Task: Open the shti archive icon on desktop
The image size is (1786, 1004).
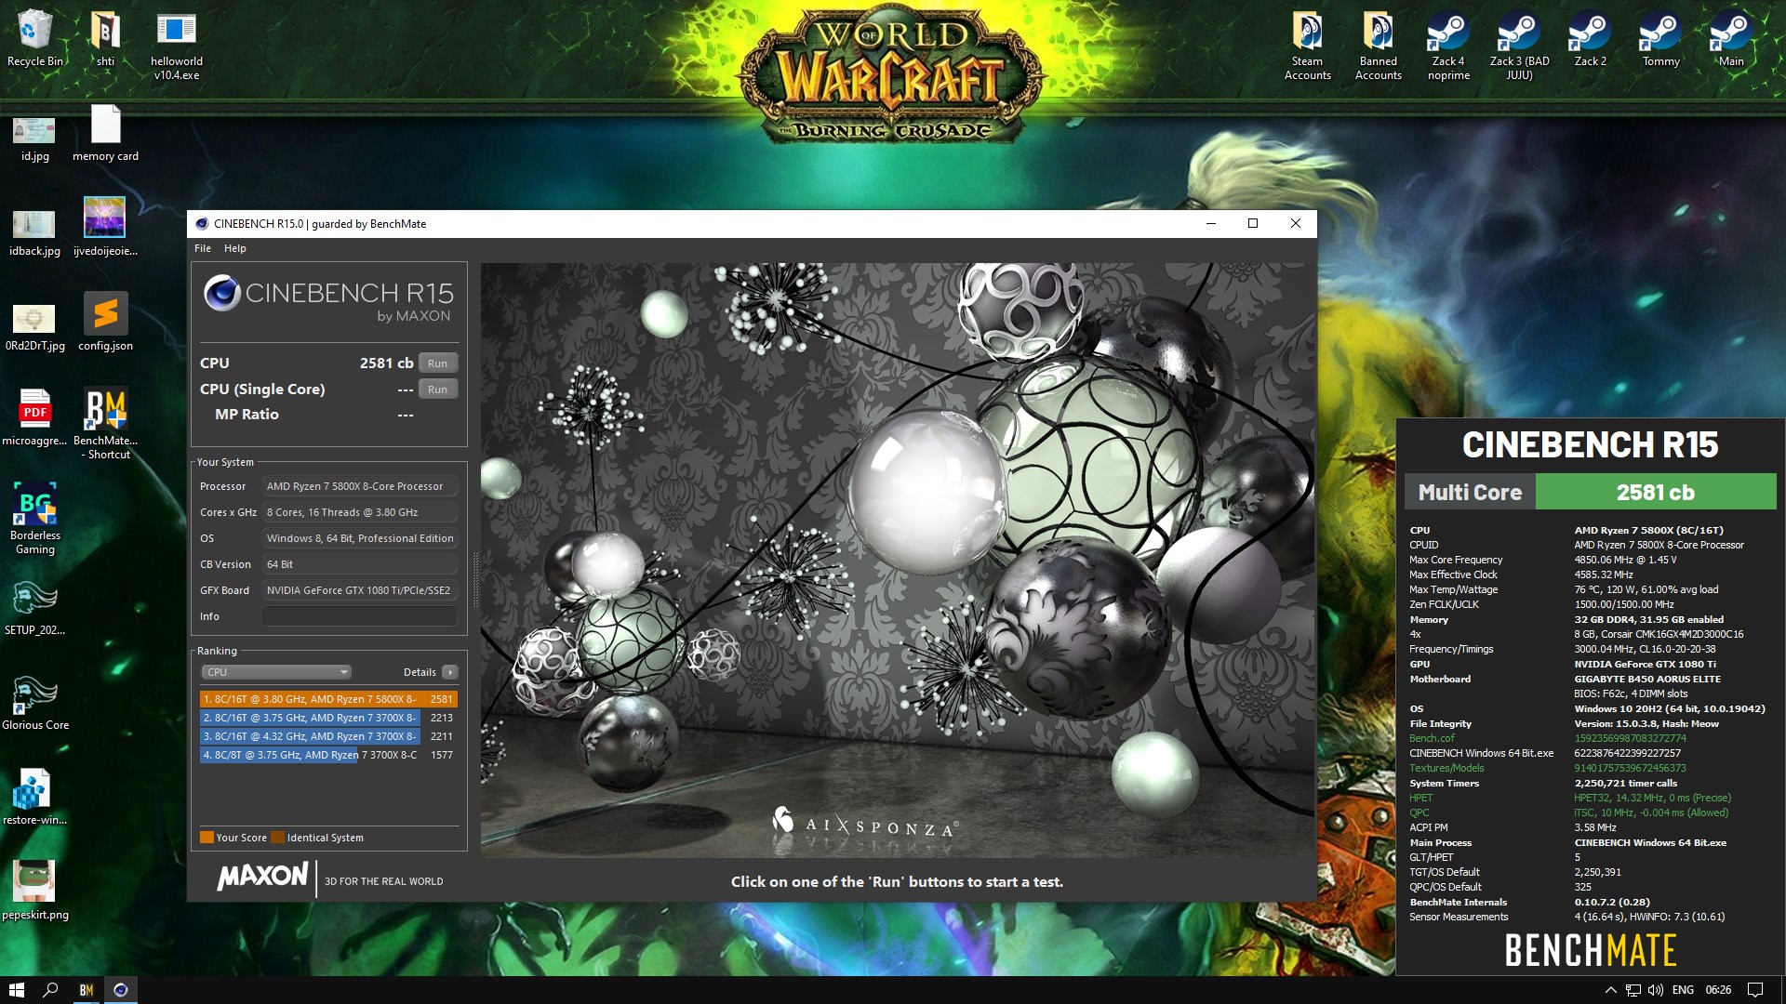Action: [105, 39]
